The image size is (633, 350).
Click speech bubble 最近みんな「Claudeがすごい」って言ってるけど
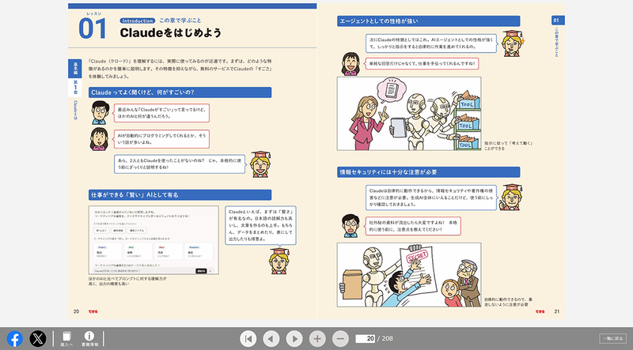point(161,113)
